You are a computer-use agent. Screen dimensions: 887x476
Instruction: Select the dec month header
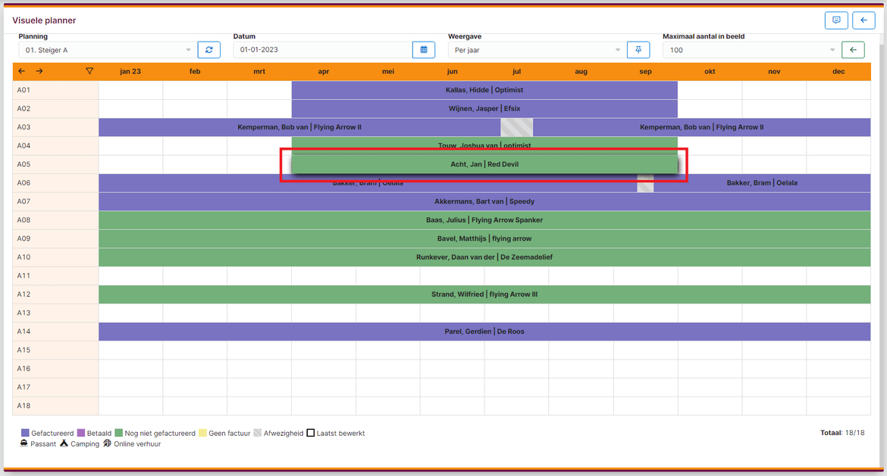(838, 71)
